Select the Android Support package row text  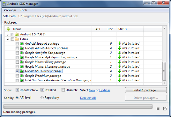[42, 44]
